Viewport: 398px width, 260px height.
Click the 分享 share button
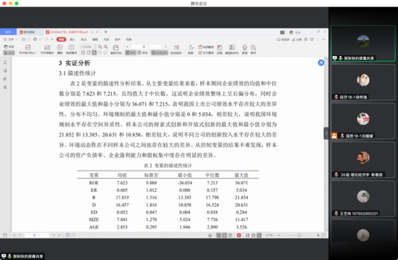click(x=297, y=39)
